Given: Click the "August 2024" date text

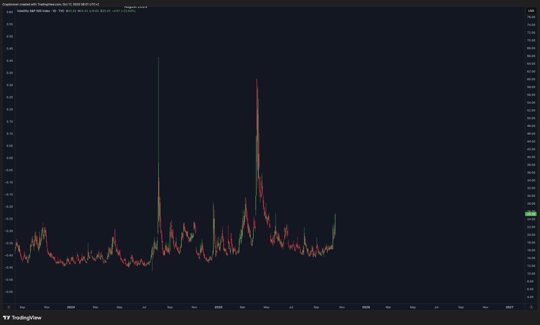Looking at the screenshot, I should click(136, 7).
